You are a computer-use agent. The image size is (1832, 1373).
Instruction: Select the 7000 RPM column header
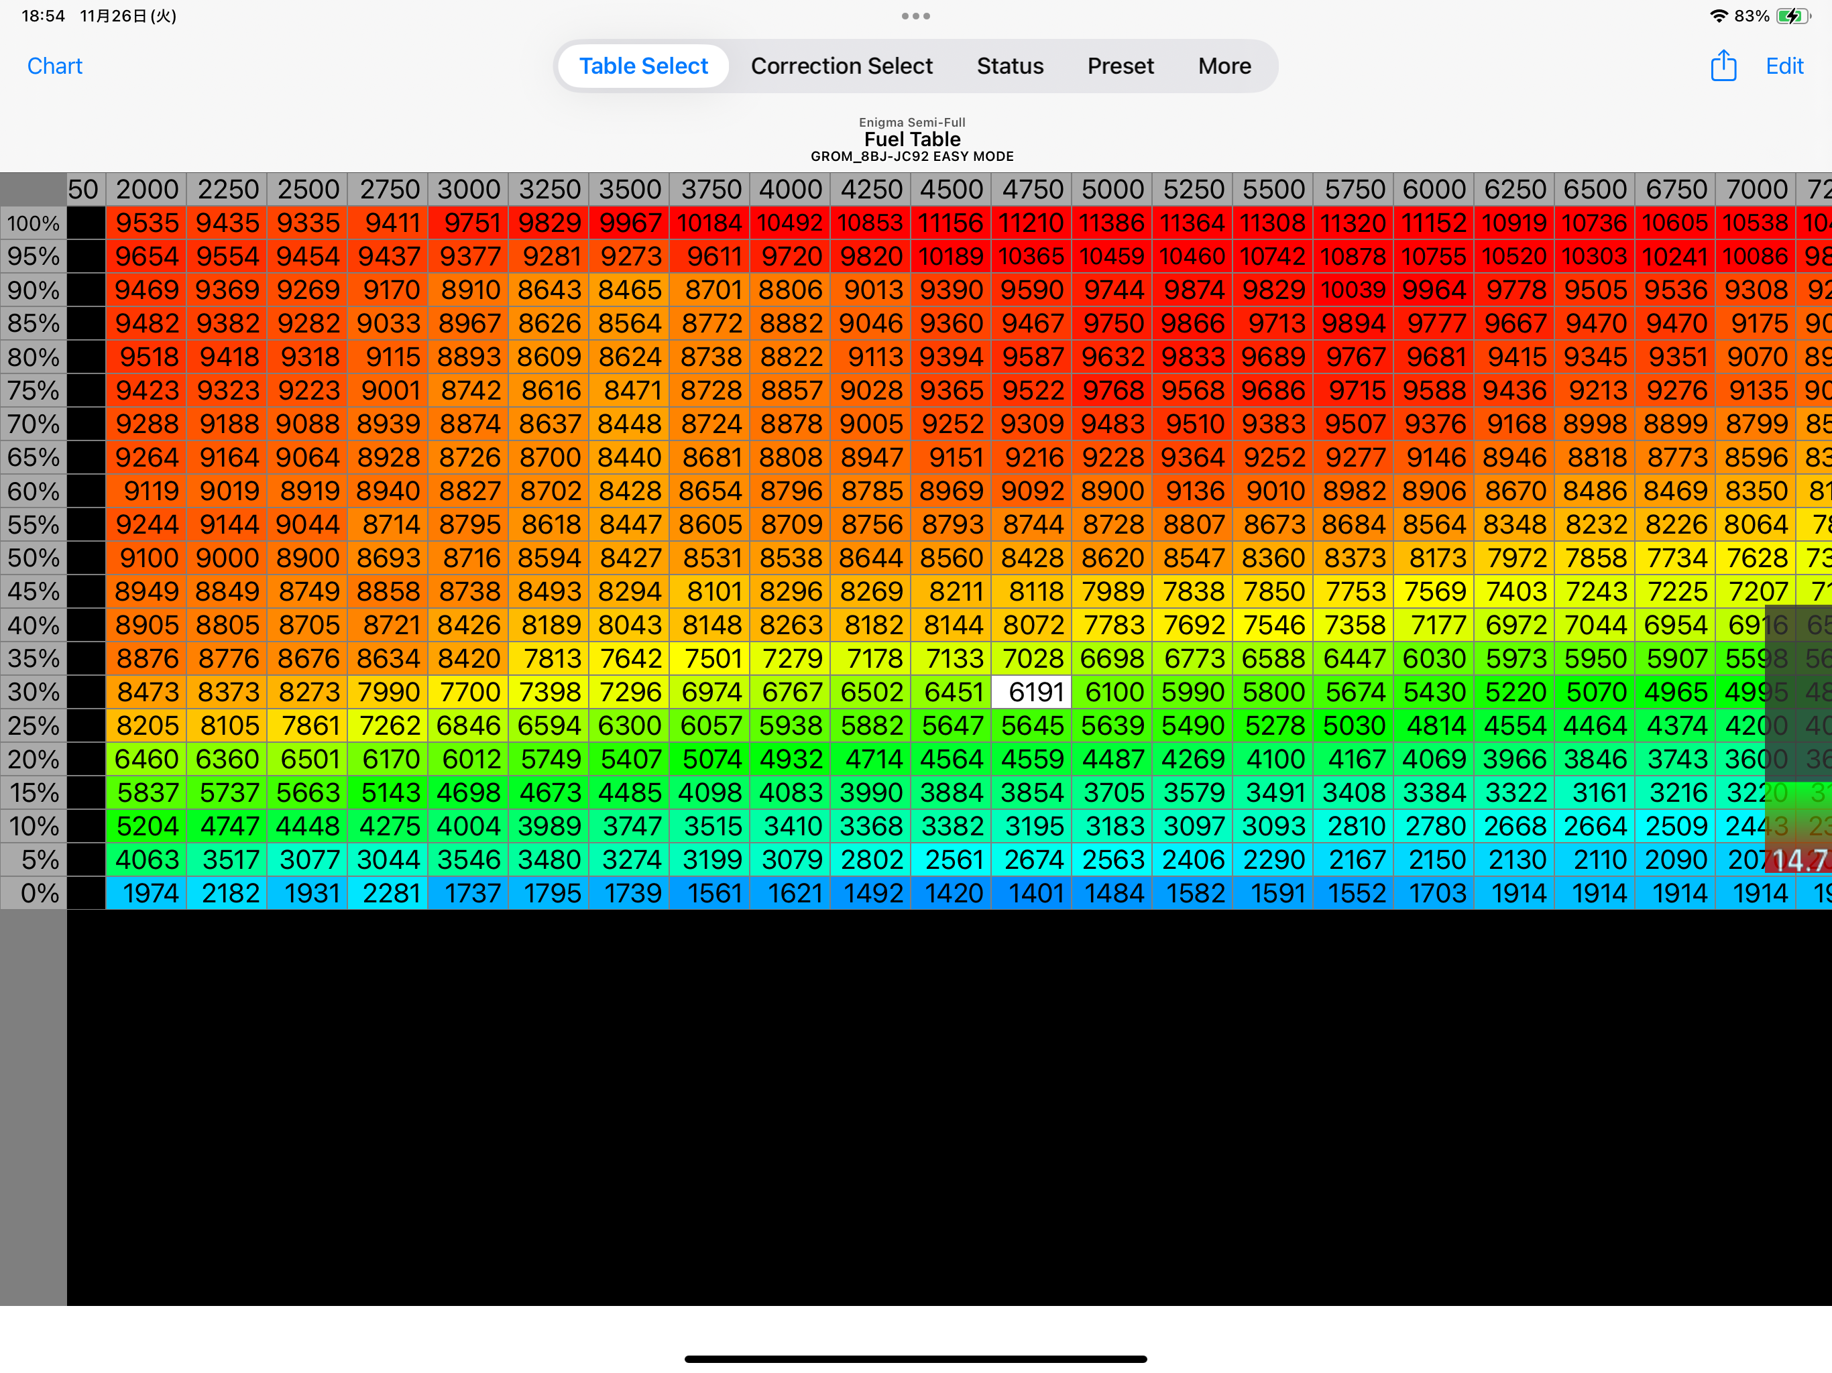[1757, 190]
